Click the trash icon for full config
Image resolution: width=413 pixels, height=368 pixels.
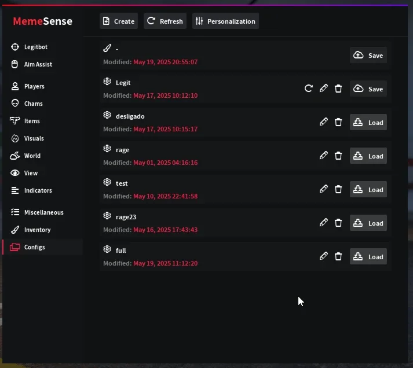(338, 256)
